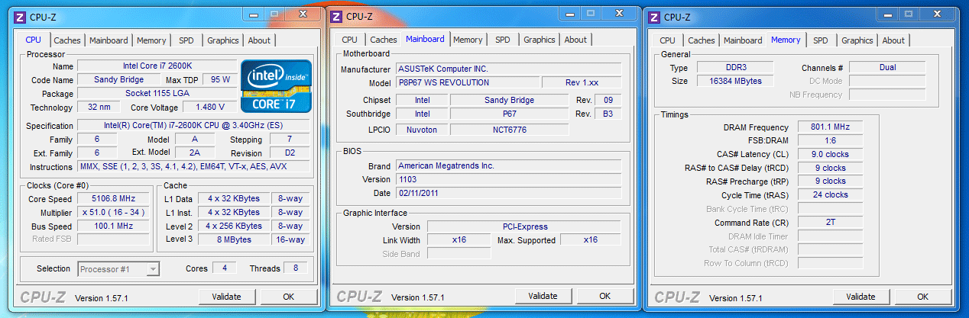
Task: Click the Bus Speed value '100.1 MHz'
Action: [113, 226]
